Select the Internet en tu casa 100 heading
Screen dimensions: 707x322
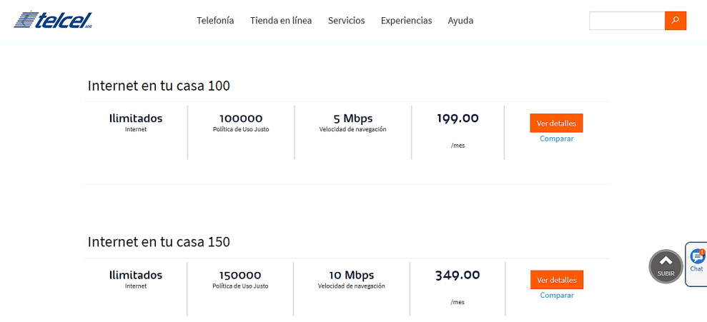coord(159,86)
